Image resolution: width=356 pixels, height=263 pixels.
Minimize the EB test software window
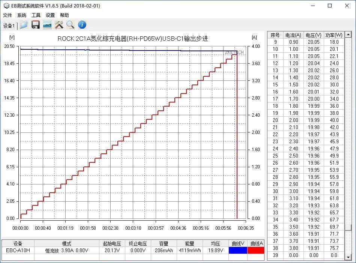point(313,6)
